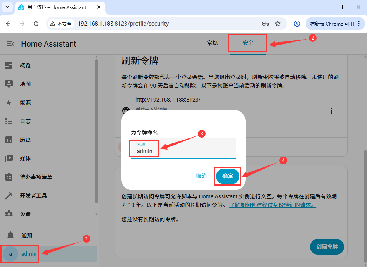Click the address bar URL
Viewport: 367px width, 267px height.
tap(123, 24)
